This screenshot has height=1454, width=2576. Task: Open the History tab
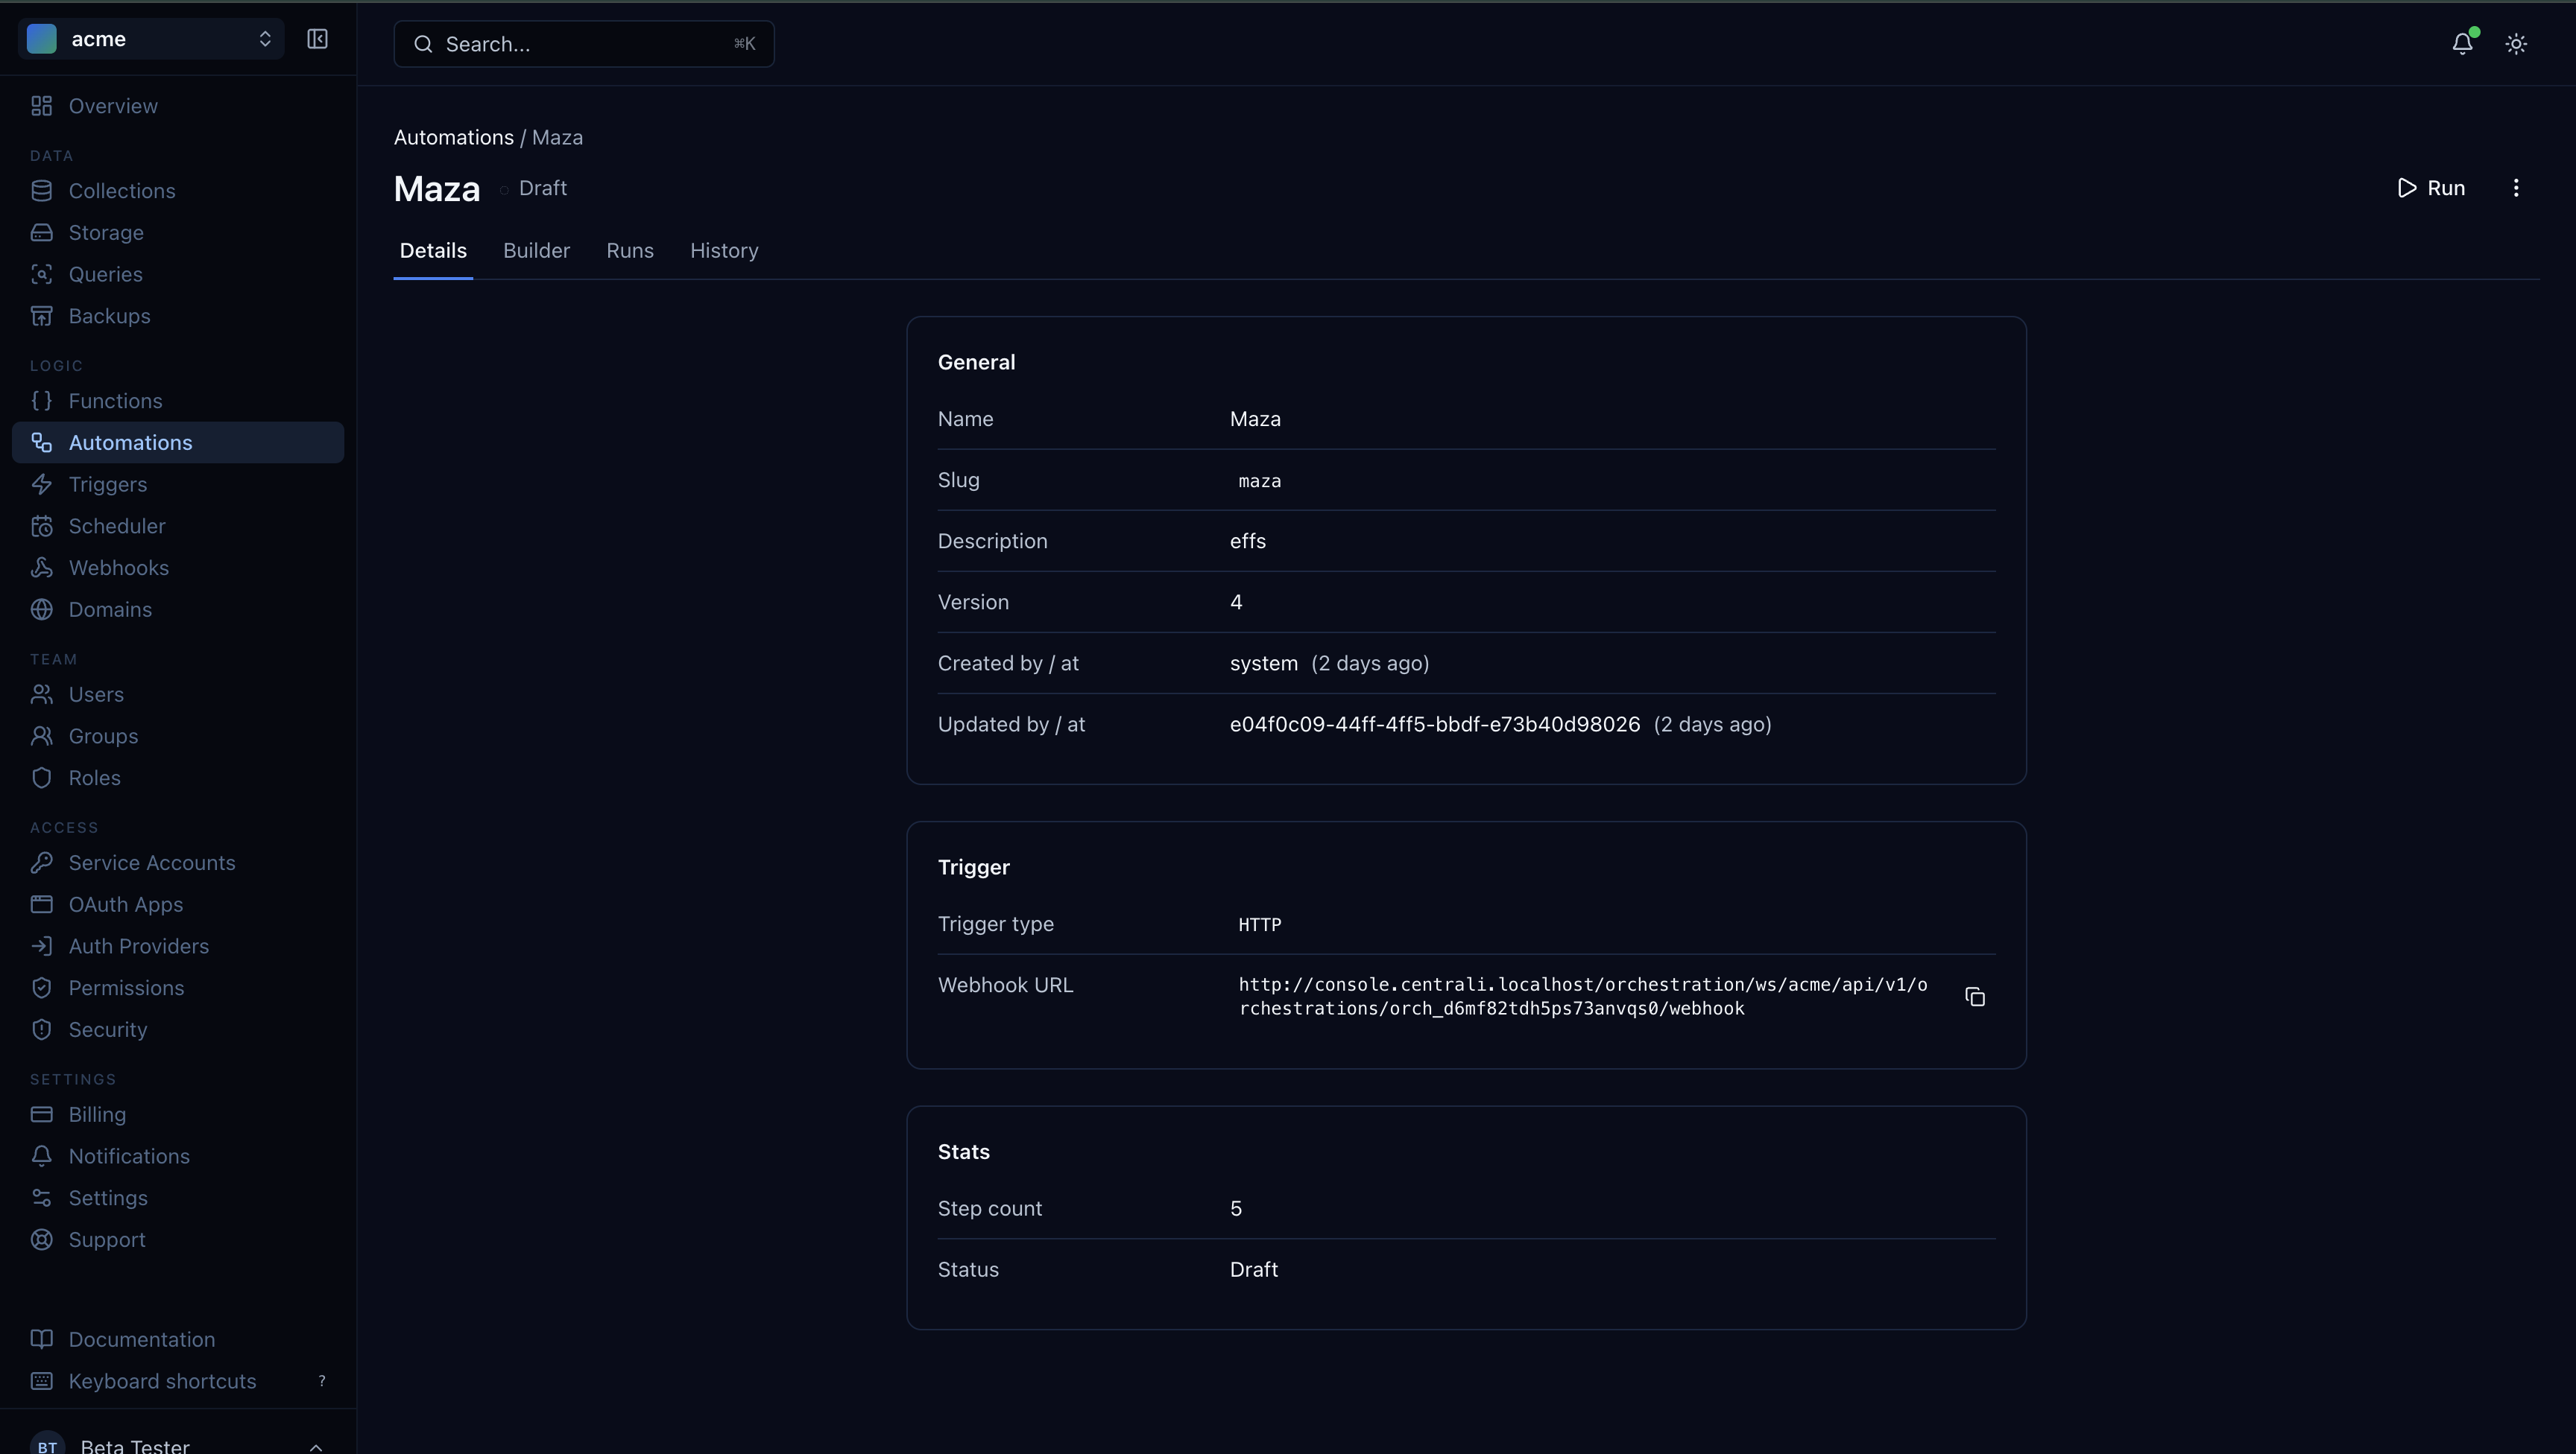[x=724, y=251]
